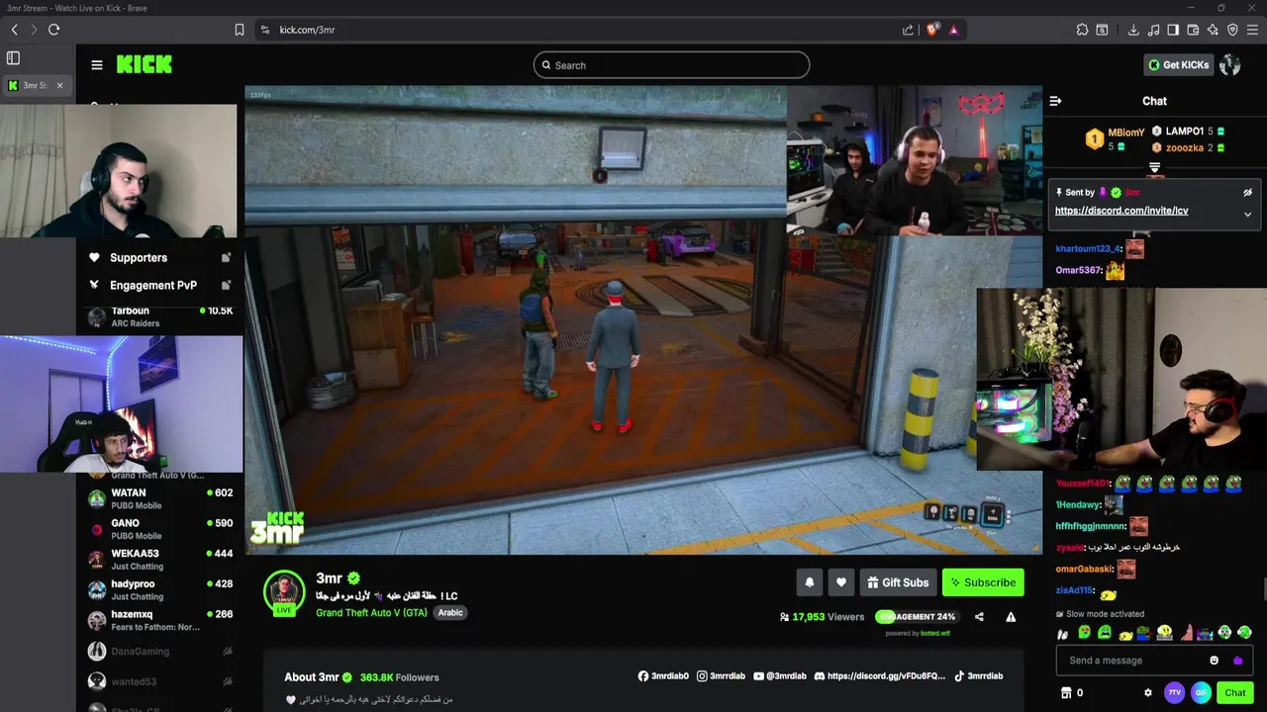Click the Gift Subs button
Image resolution: width=1267 pixels, height=712 pixels.
[x=898, y=582]
